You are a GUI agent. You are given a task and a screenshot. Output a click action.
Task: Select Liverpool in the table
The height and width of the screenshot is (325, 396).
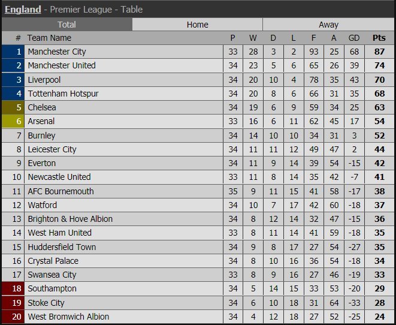44,80
